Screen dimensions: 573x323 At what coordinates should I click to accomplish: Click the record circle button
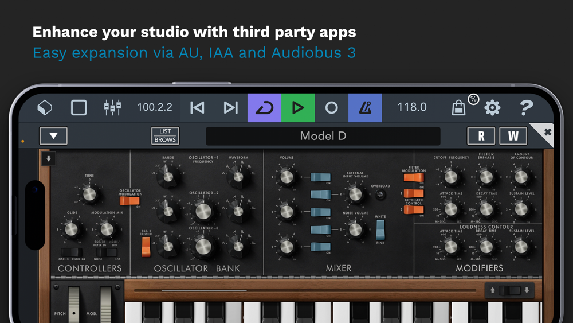tap(331, 108)
